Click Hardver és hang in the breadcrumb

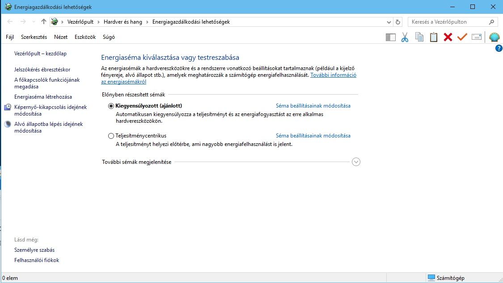coord(123,22)
